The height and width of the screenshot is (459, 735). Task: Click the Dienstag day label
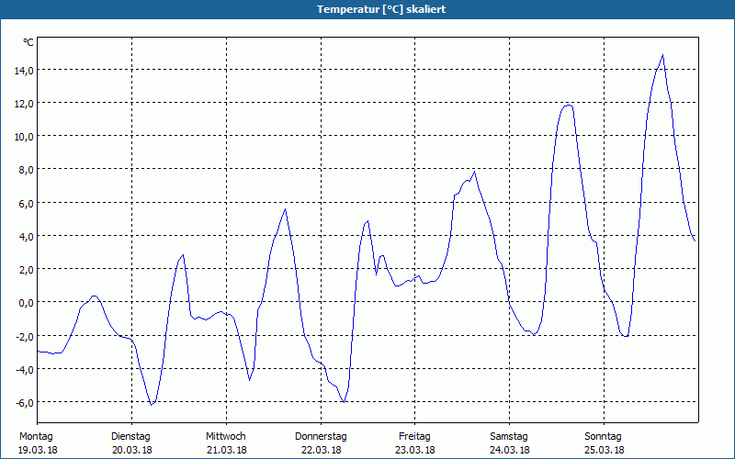130,437
